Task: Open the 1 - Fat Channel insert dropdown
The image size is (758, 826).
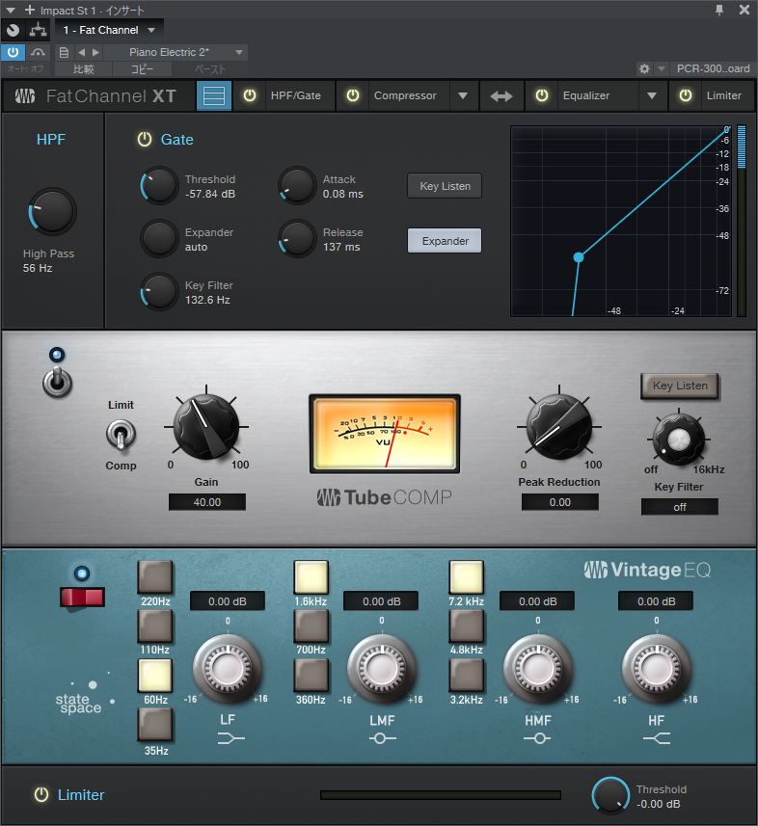Action: [109, 30]
